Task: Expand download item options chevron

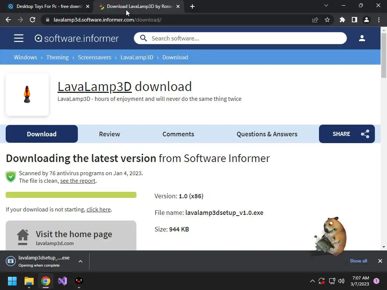Action: 80,261
